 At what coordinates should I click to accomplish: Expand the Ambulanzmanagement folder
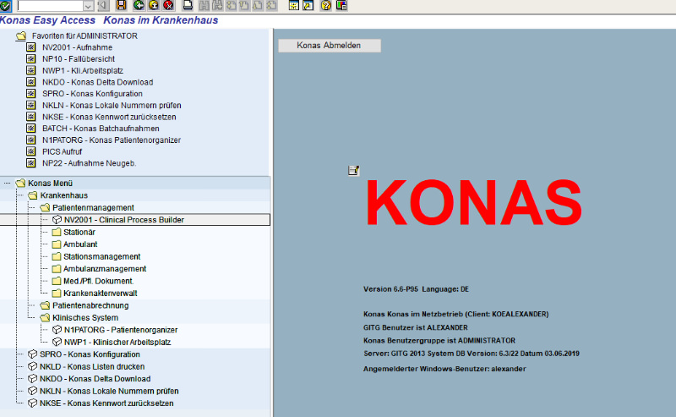point(57,268)
